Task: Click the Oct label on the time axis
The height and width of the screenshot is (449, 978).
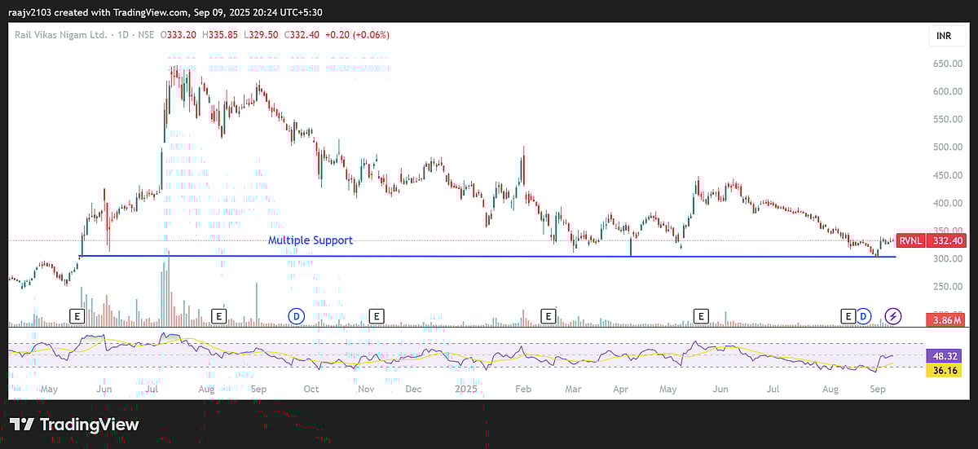Action: (311, 390)
